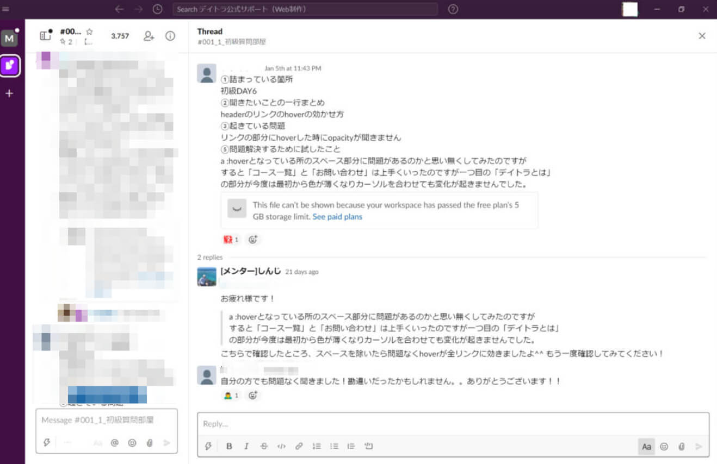Add reaction to the first thread message
This screenshot has height=464, width=717.
pyautogui.click(x=252, y=240)
